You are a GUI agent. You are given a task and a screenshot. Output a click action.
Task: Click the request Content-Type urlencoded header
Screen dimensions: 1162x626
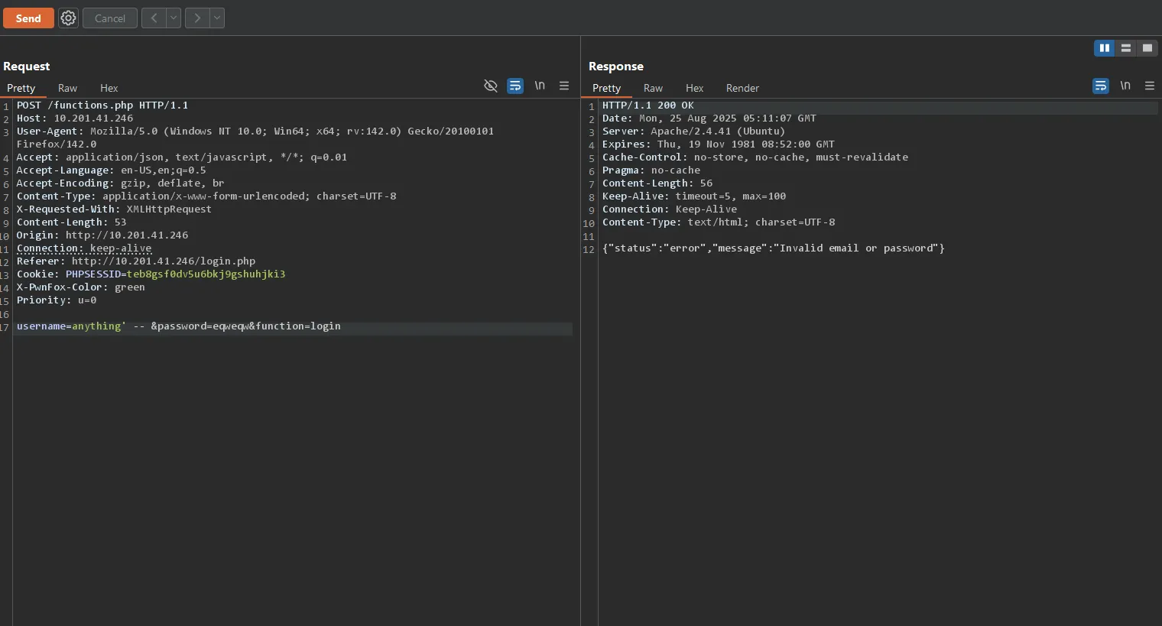click(206, 196)
